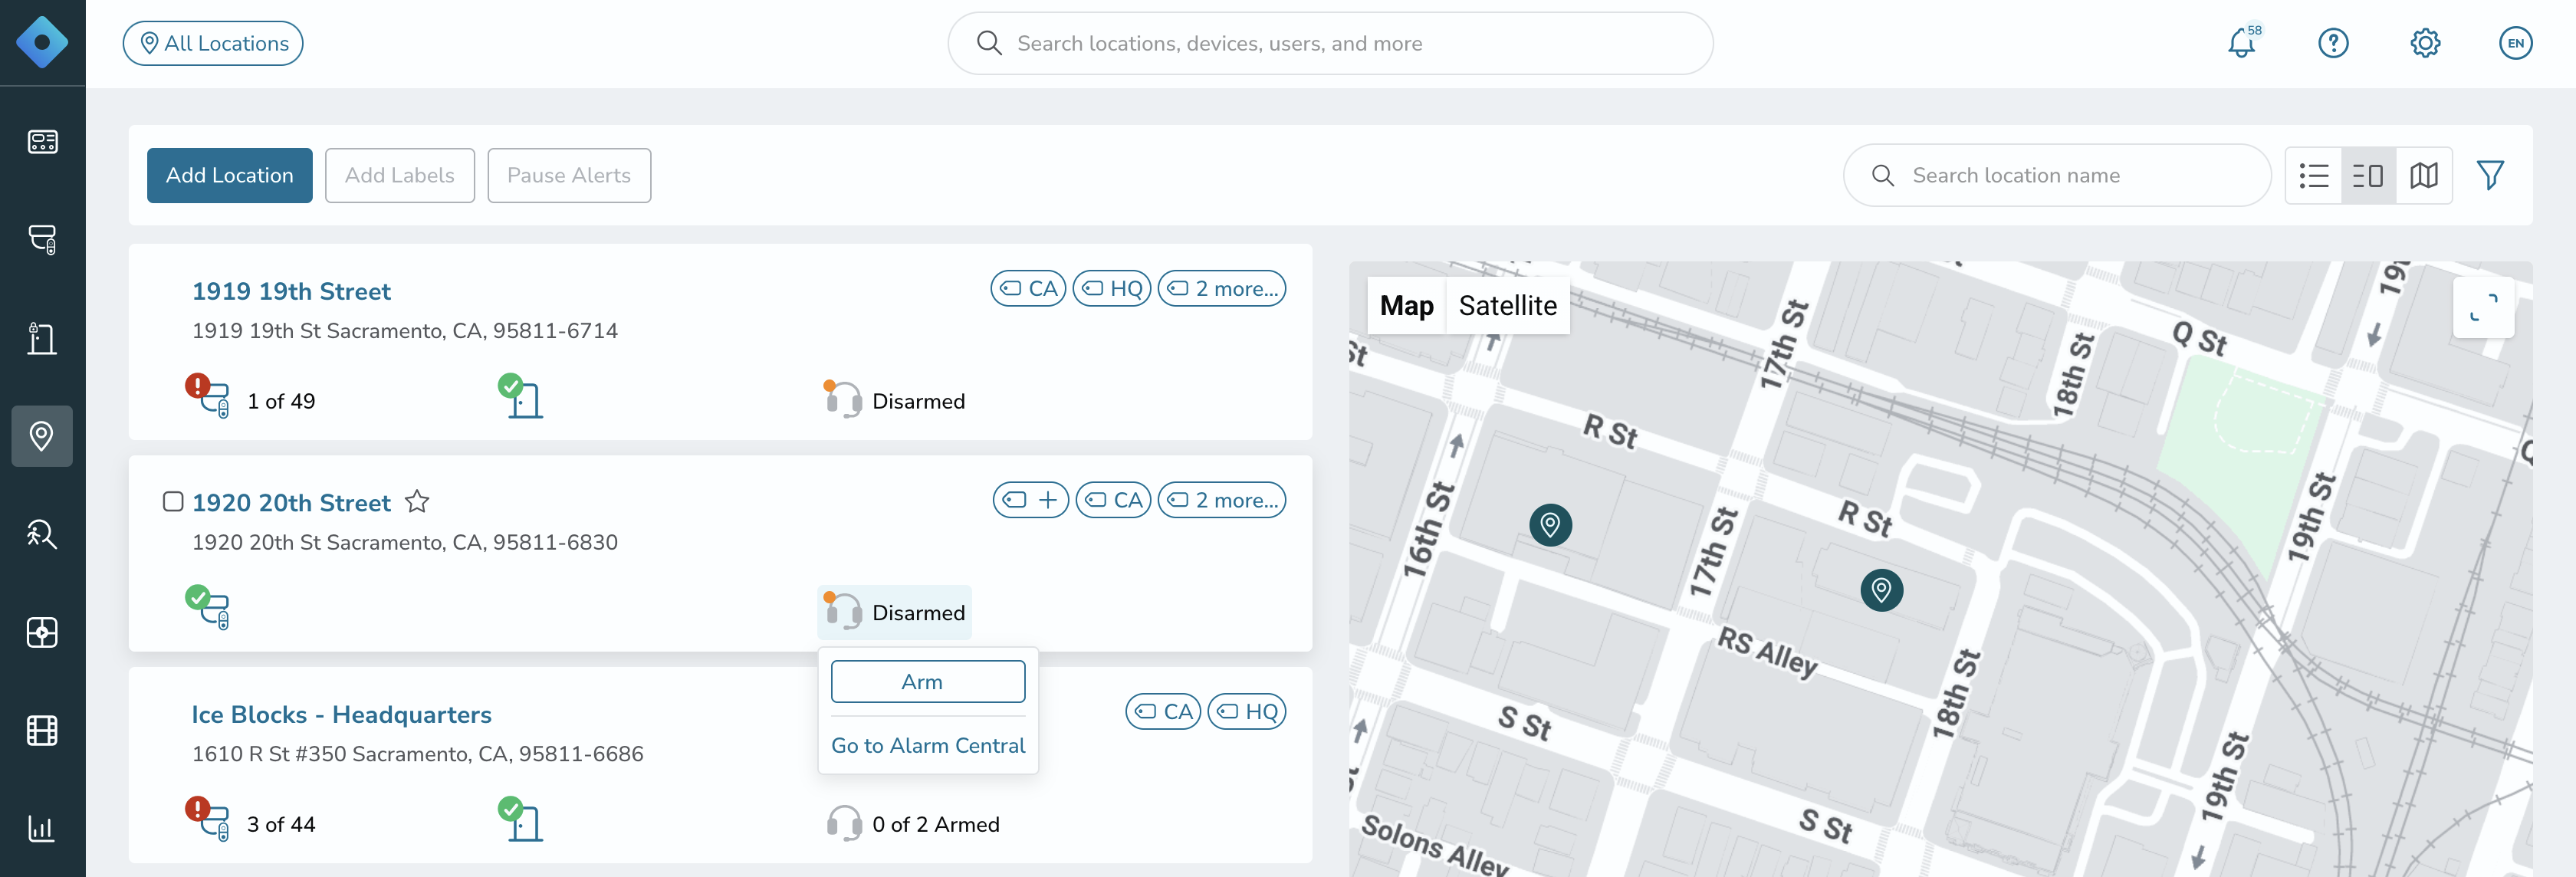2576x877 pixels.
Task: Check the 1920 20th Street checkbox
Action: click(173, 501)
